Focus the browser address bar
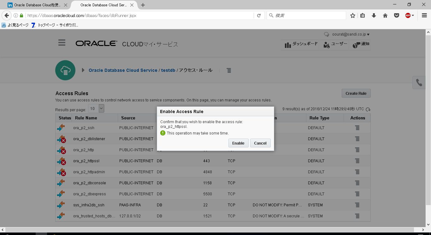 pos(139,15)
